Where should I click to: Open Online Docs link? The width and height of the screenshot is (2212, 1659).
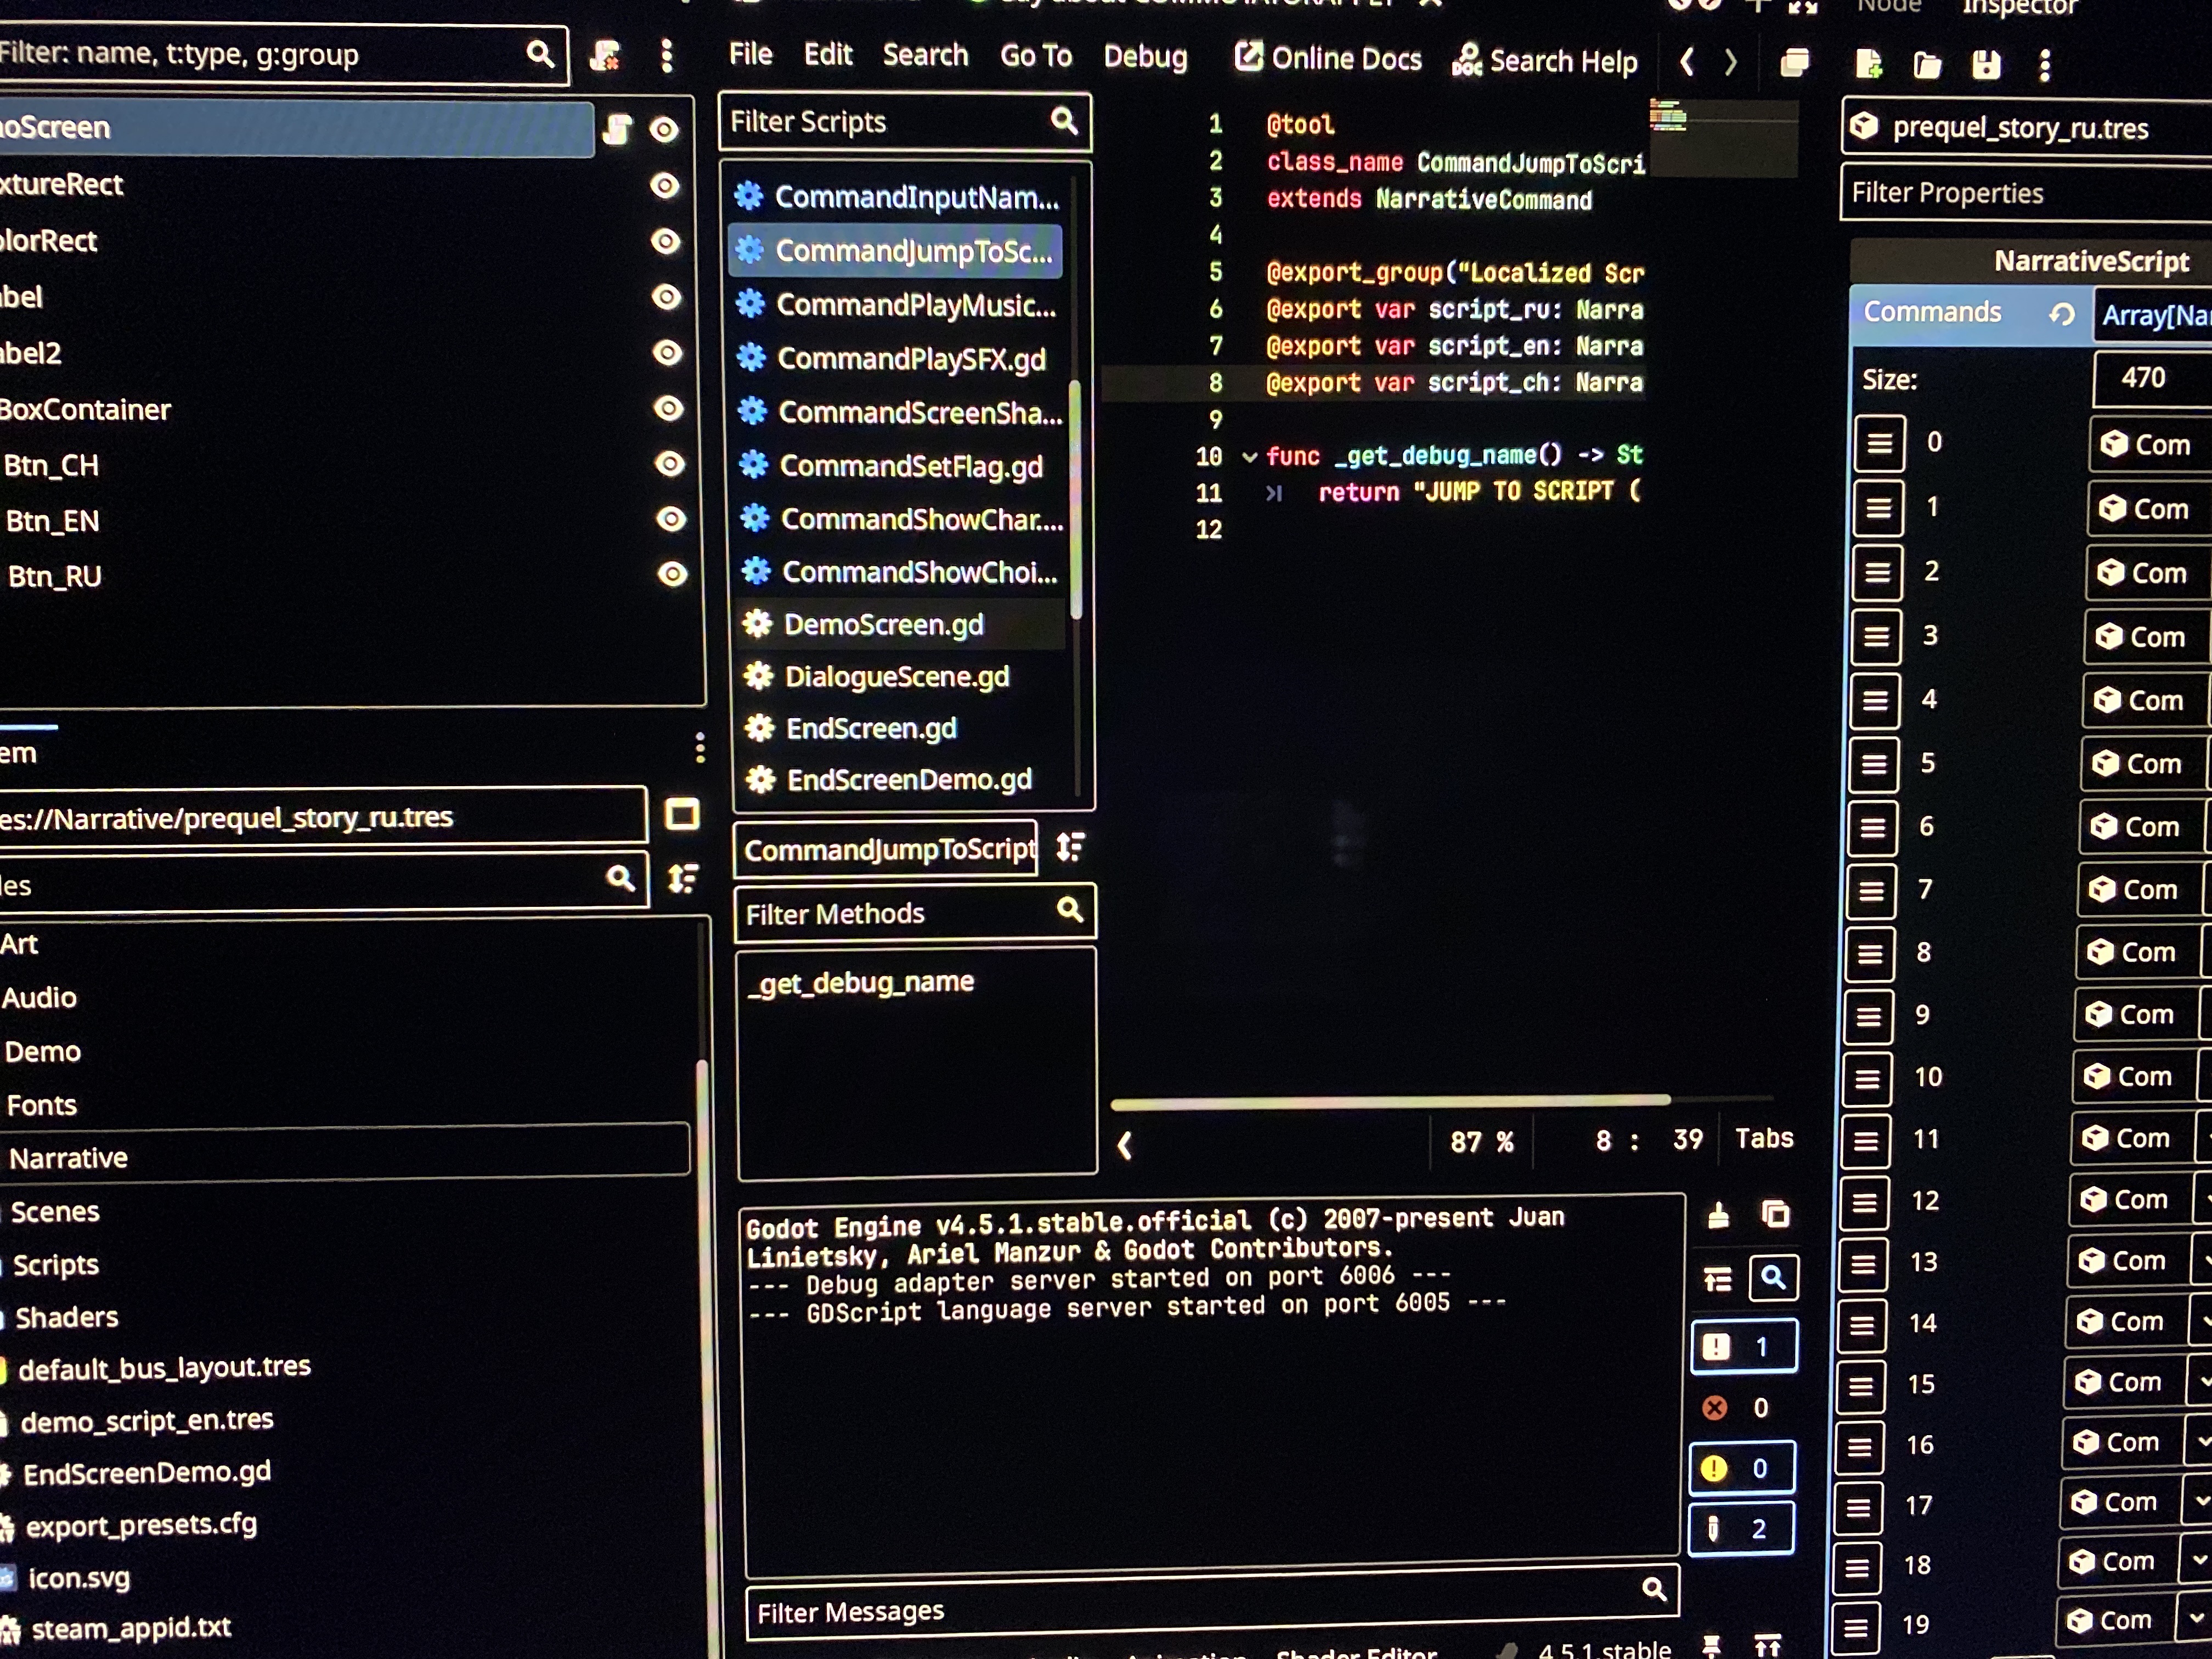pos(1328,58)
